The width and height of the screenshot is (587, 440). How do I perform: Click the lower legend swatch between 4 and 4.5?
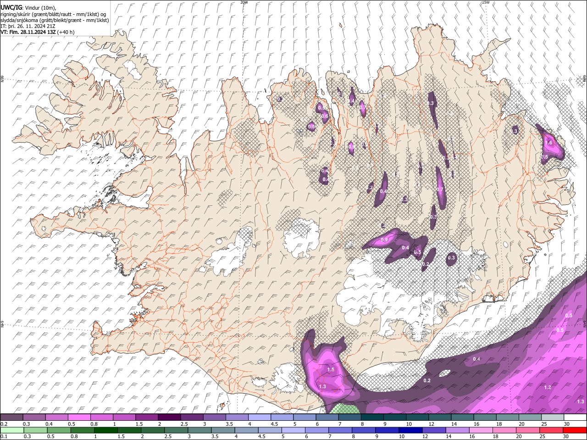coord(246,430)
